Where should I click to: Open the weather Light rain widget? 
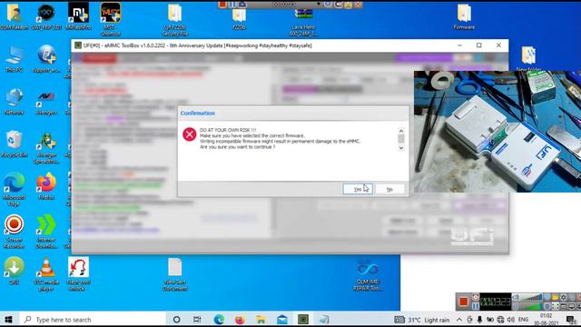[421, 320]
